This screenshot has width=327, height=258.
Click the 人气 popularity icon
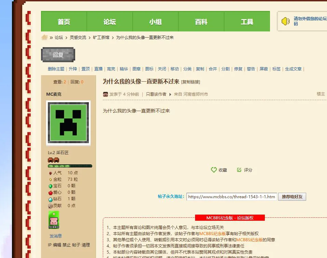(50, 173)
